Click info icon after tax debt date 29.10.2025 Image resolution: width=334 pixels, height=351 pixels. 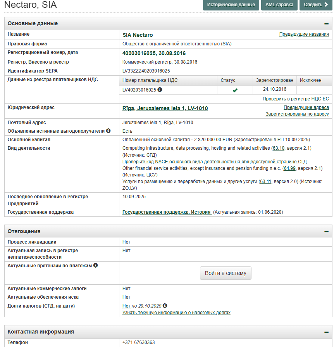(x=165, y=306)
